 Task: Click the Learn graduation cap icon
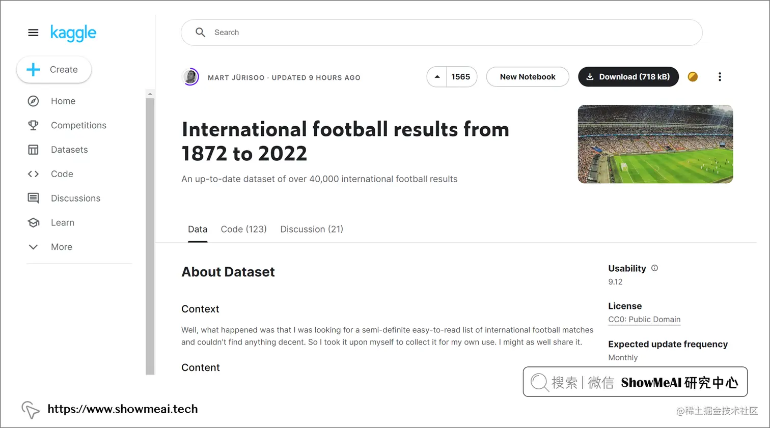click(33, 222)
